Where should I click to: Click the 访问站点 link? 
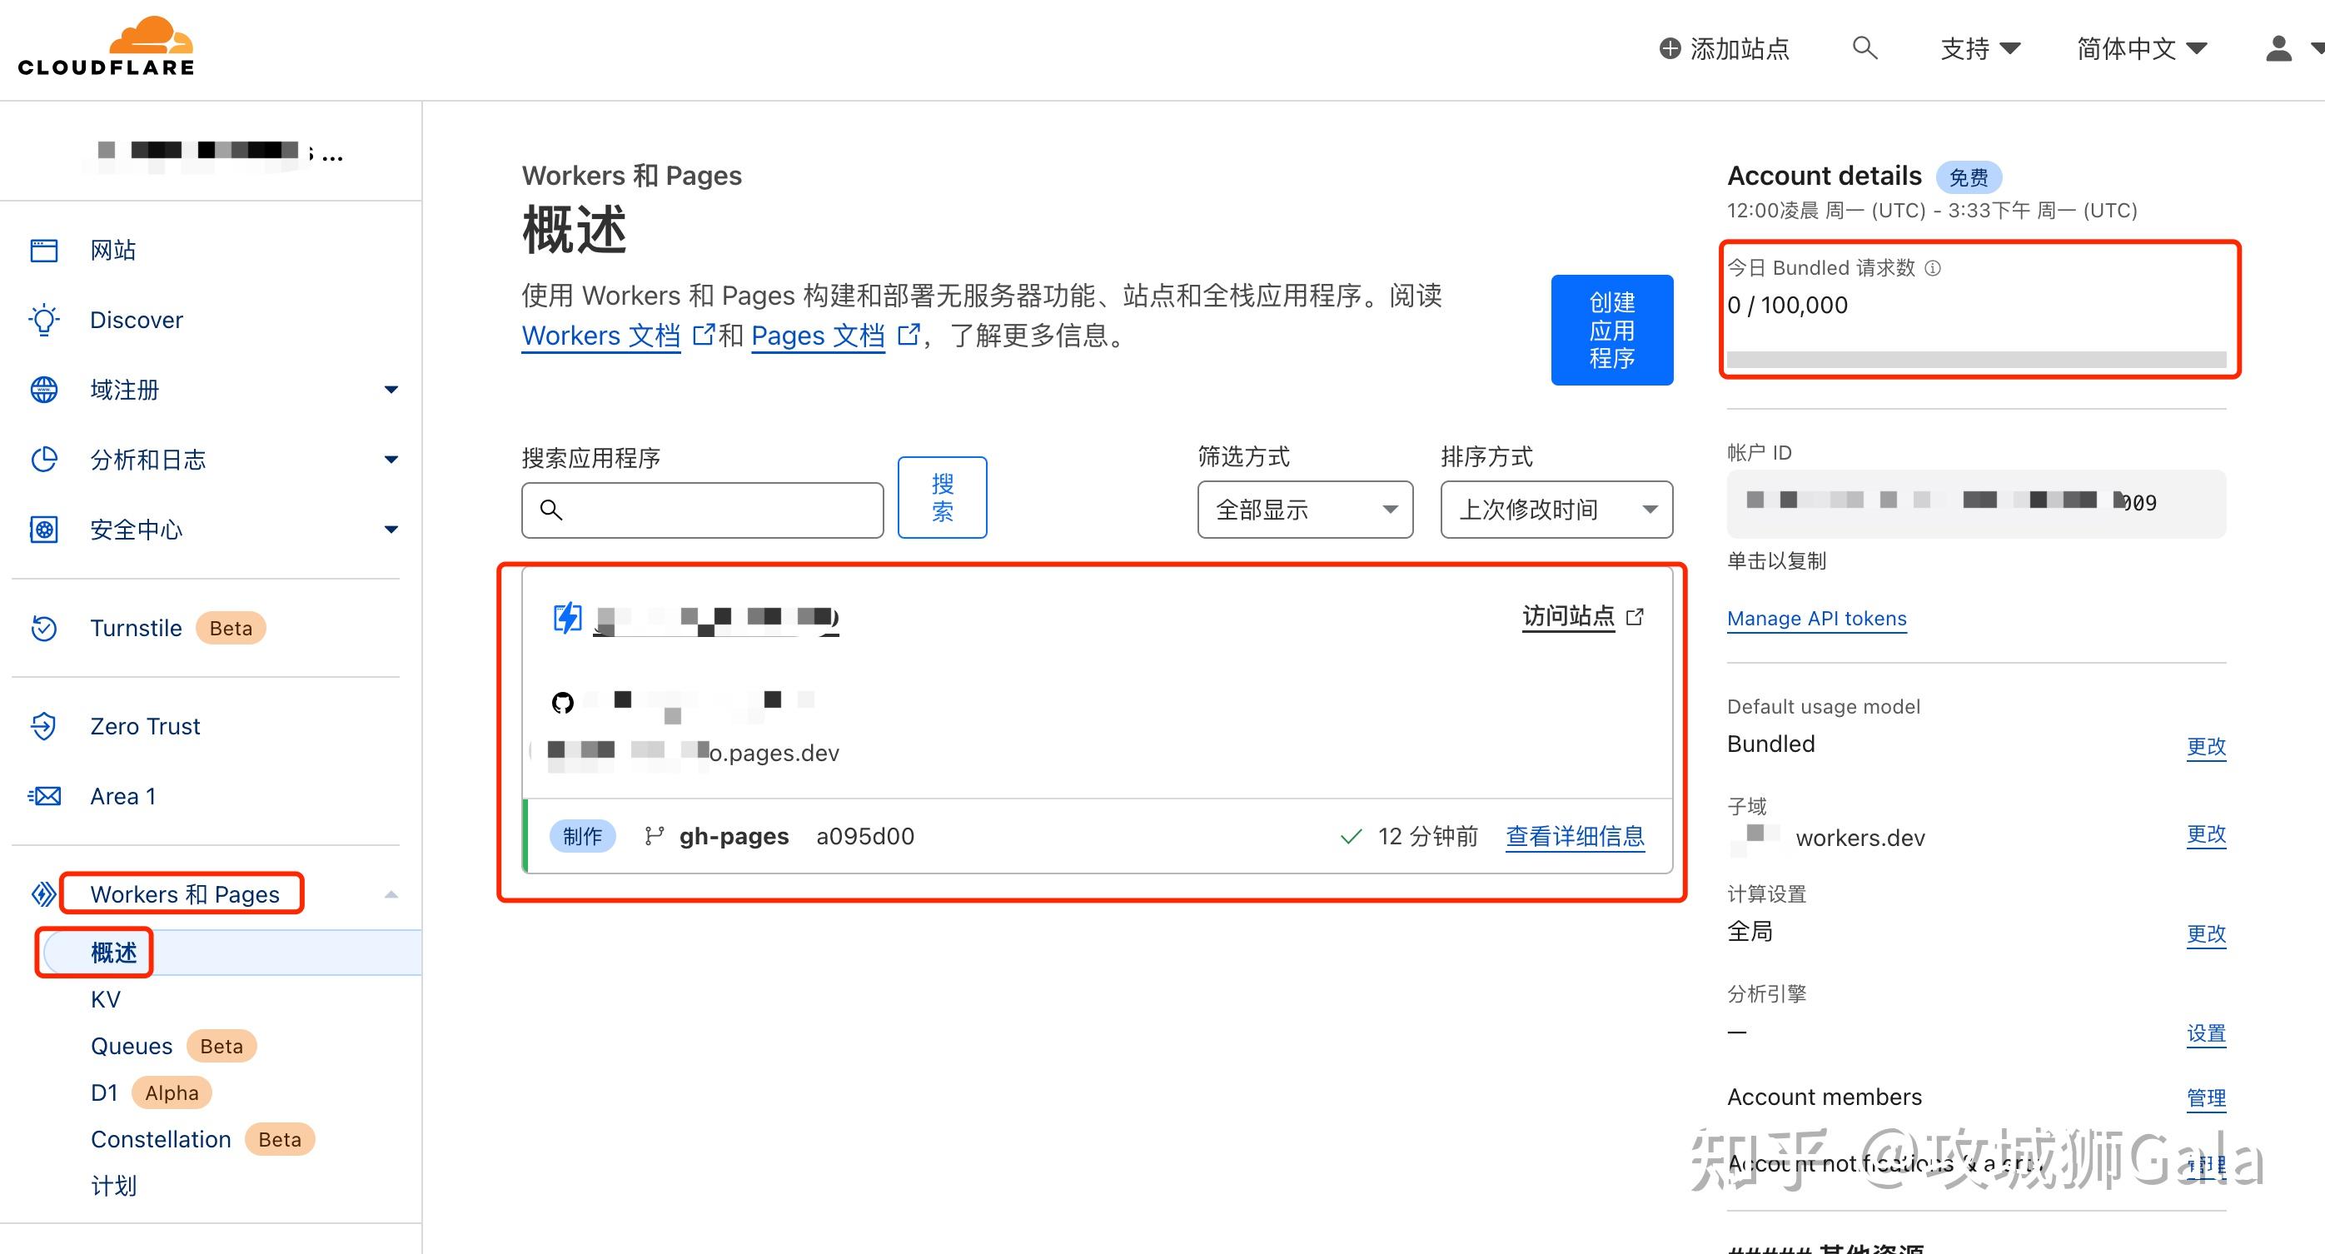click(x=1569, y=617)
